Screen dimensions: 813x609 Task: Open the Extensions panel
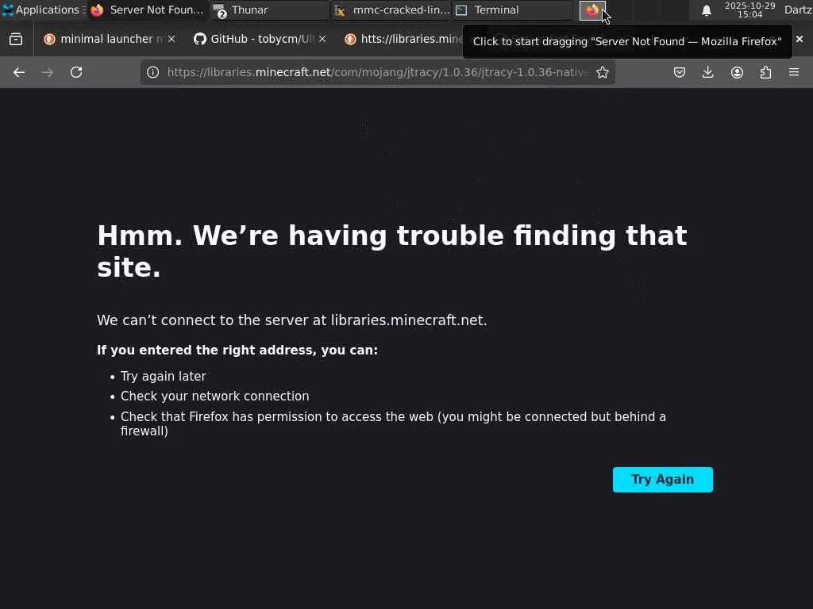(x=765, y=72)
